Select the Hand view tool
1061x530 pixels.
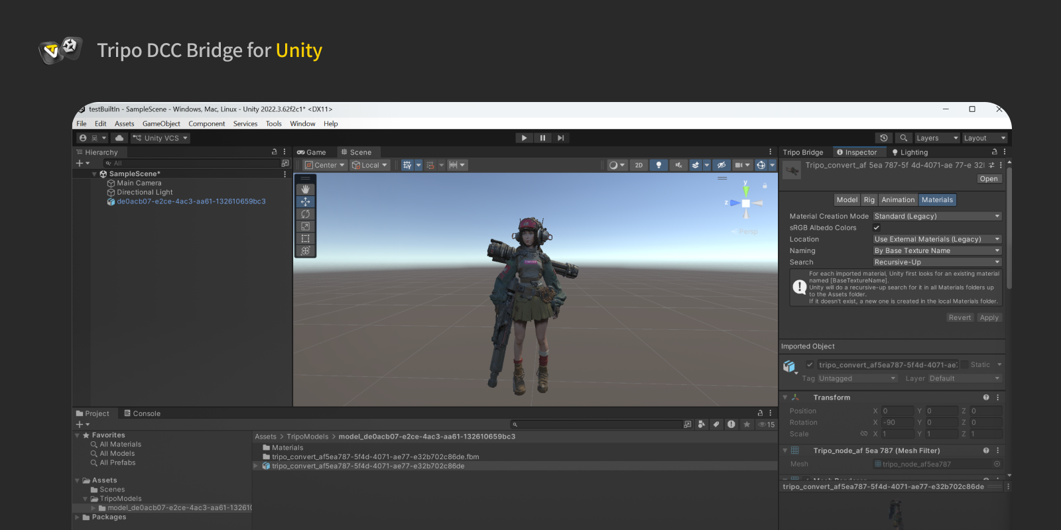[x=305, y=189]
